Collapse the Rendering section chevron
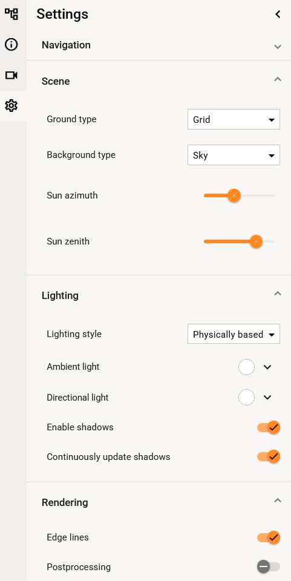The height and width of the screenshot is (581, 291). tap(278, 501)
